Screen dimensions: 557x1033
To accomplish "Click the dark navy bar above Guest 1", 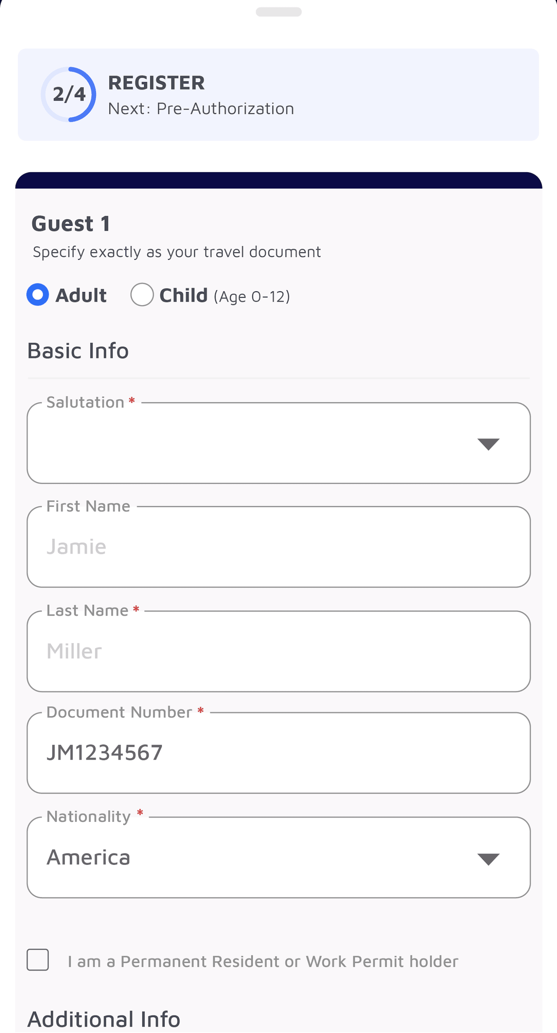I will tap(278, 181).
